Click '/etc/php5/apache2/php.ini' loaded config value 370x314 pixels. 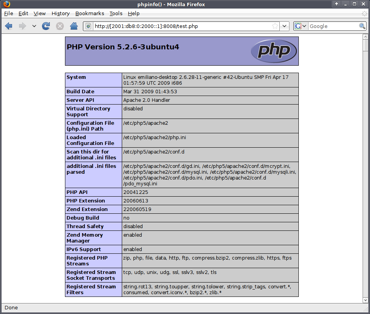[154, 138]
